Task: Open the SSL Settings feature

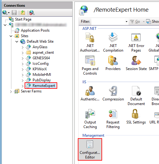Action: [136, 117]
